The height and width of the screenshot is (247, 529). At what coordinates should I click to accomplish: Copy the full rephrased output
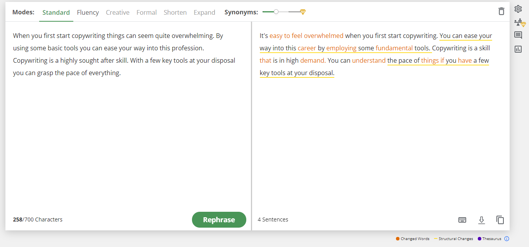click(500, 220)
